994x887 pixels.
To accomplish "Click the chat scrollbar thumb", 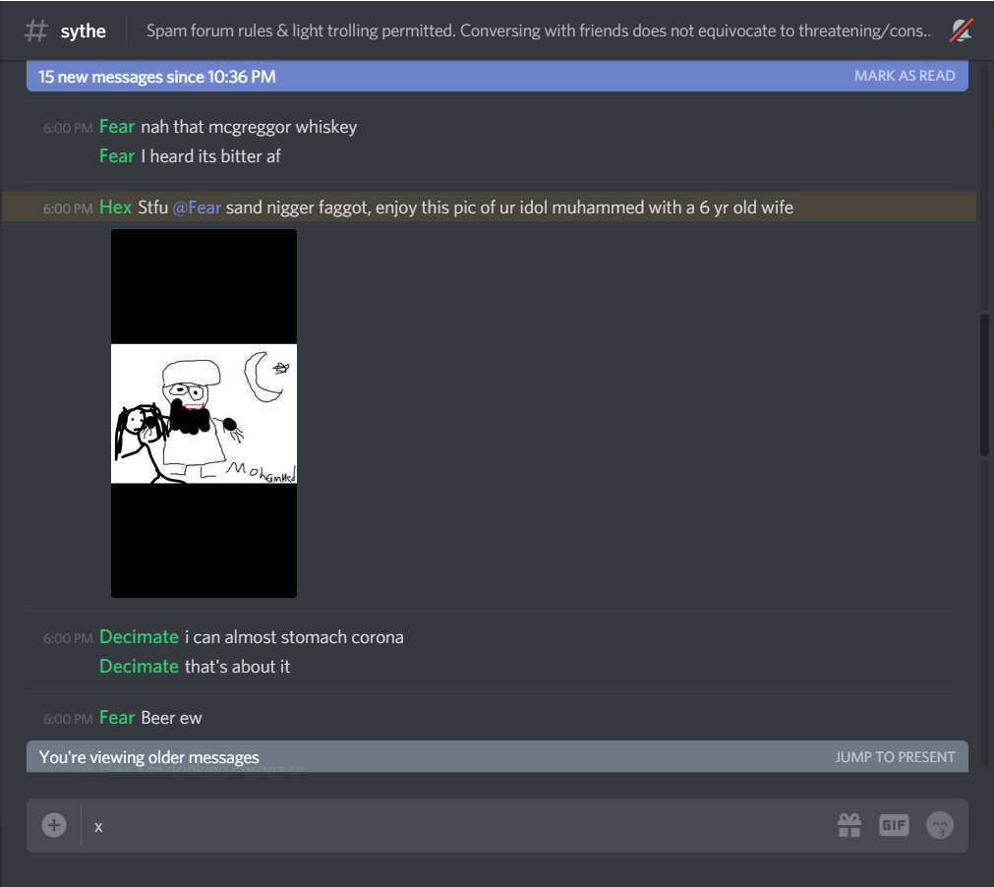I will pos(984,384).
